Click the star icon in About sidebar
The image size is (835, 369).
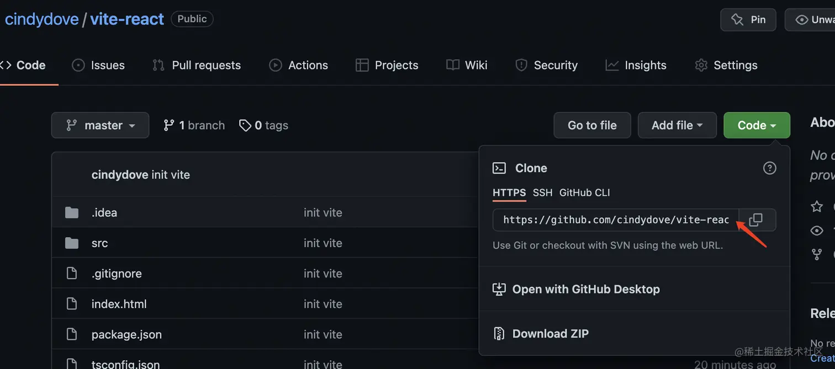click(x=817, y=207)
